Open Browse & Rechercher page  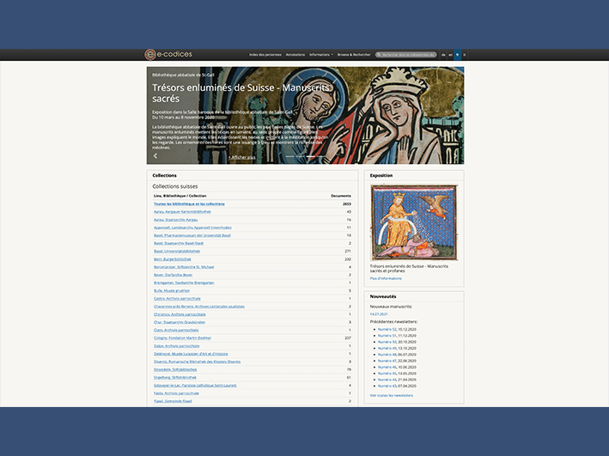click(x=354, y=55)
